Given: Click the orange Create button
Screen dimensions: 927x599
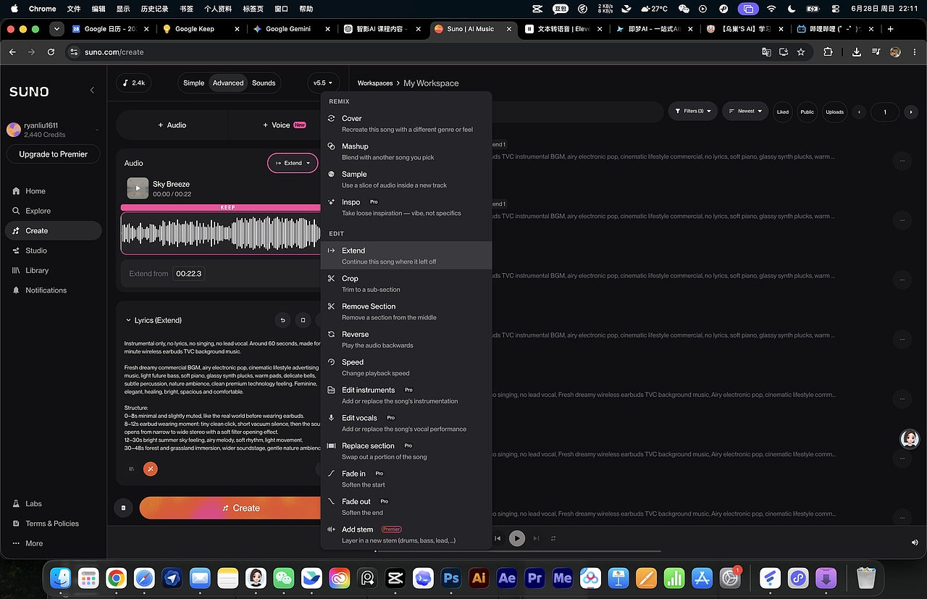Looking at the screenshot, I should point(230,508).
